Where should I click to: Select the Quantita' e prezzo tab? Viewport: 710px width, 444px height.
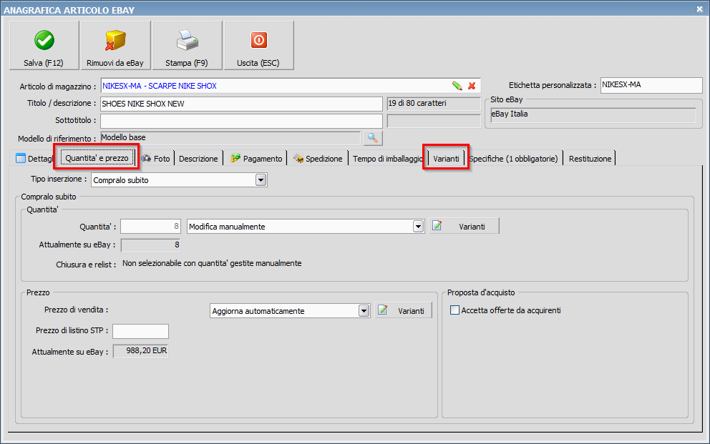[97, 158]
